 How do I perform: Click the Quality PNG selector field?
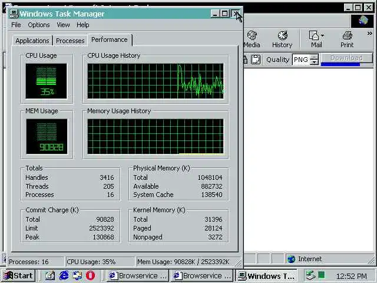301,60
